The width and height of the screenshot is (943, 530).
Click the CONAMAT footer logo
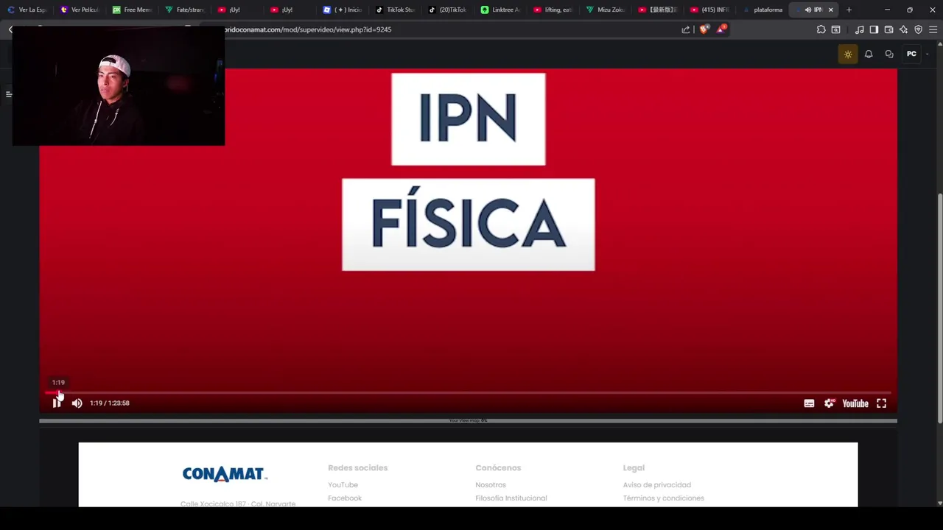click(225, 474)
